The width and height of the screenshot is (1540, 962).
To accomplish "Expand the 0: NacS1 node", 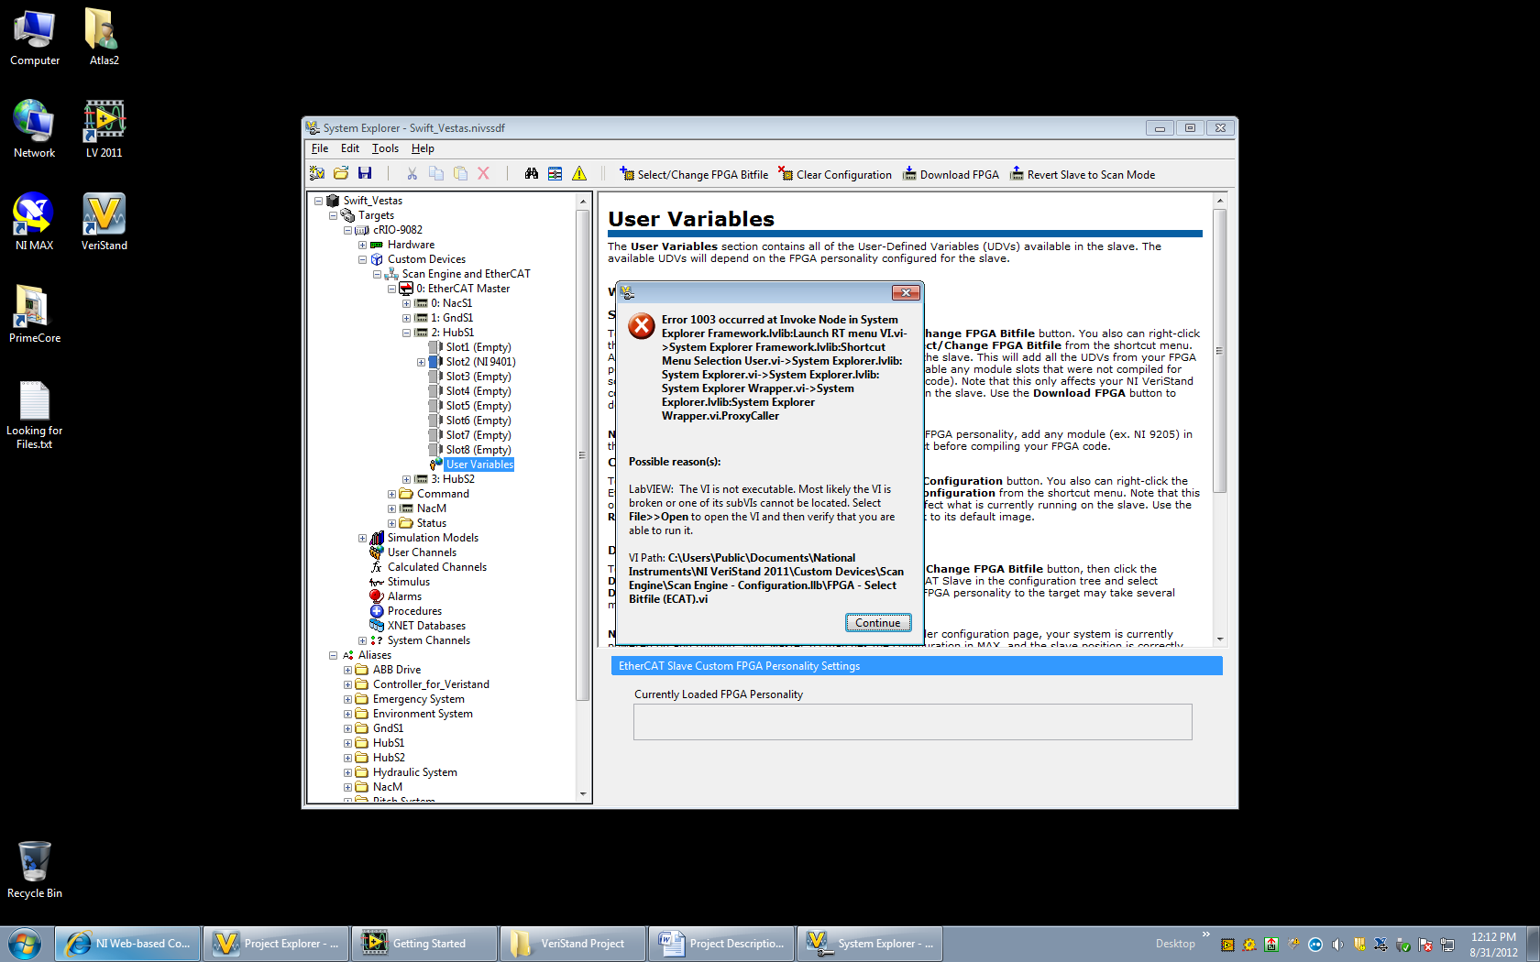I will 406,303.
